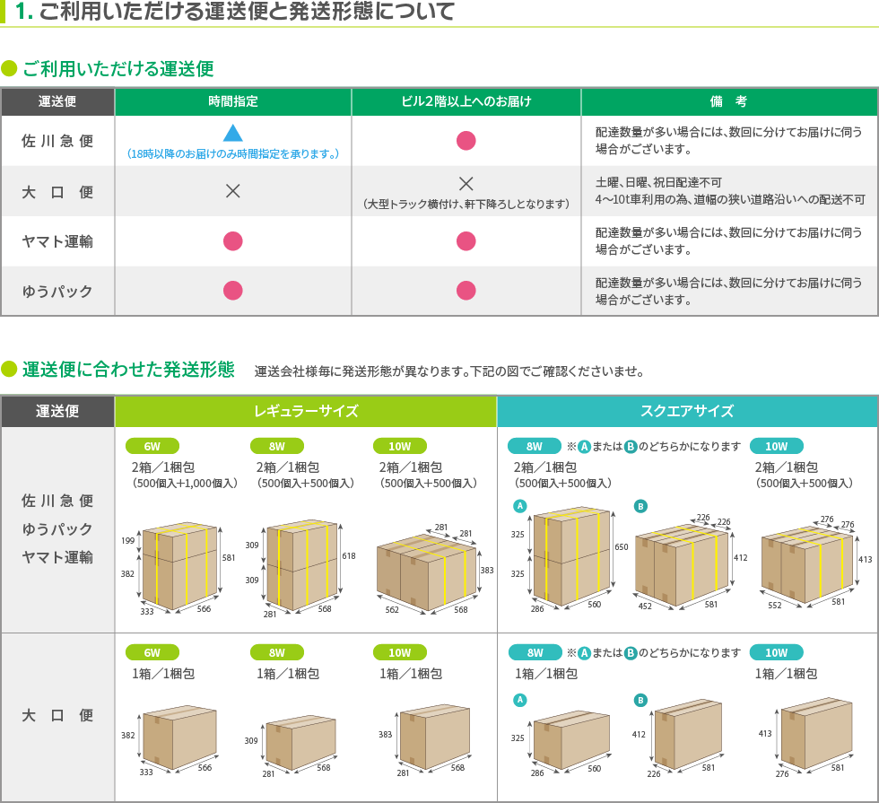879x803 pixels.
Task: Click the 大口便 label in the shipping-form table
Action: [x=57, y=715]
